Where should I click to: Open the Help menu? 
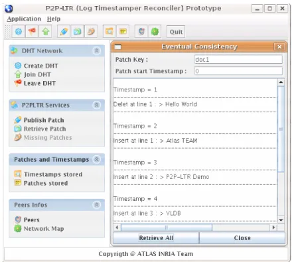(x=54, y=19)
